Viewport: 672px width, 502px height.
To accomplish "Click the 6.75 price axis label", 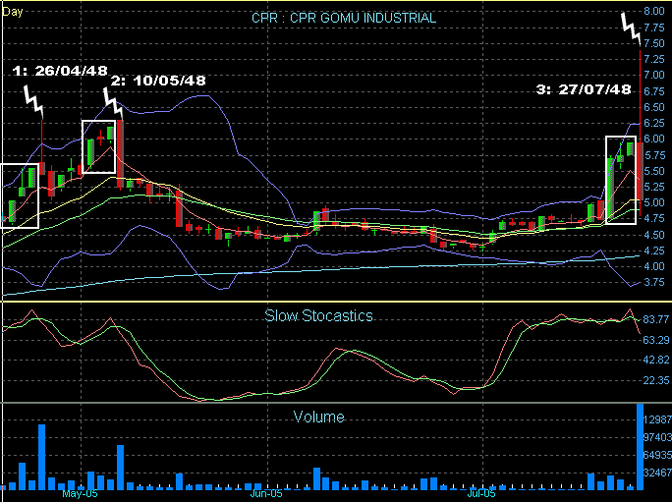I will [654, 91].
